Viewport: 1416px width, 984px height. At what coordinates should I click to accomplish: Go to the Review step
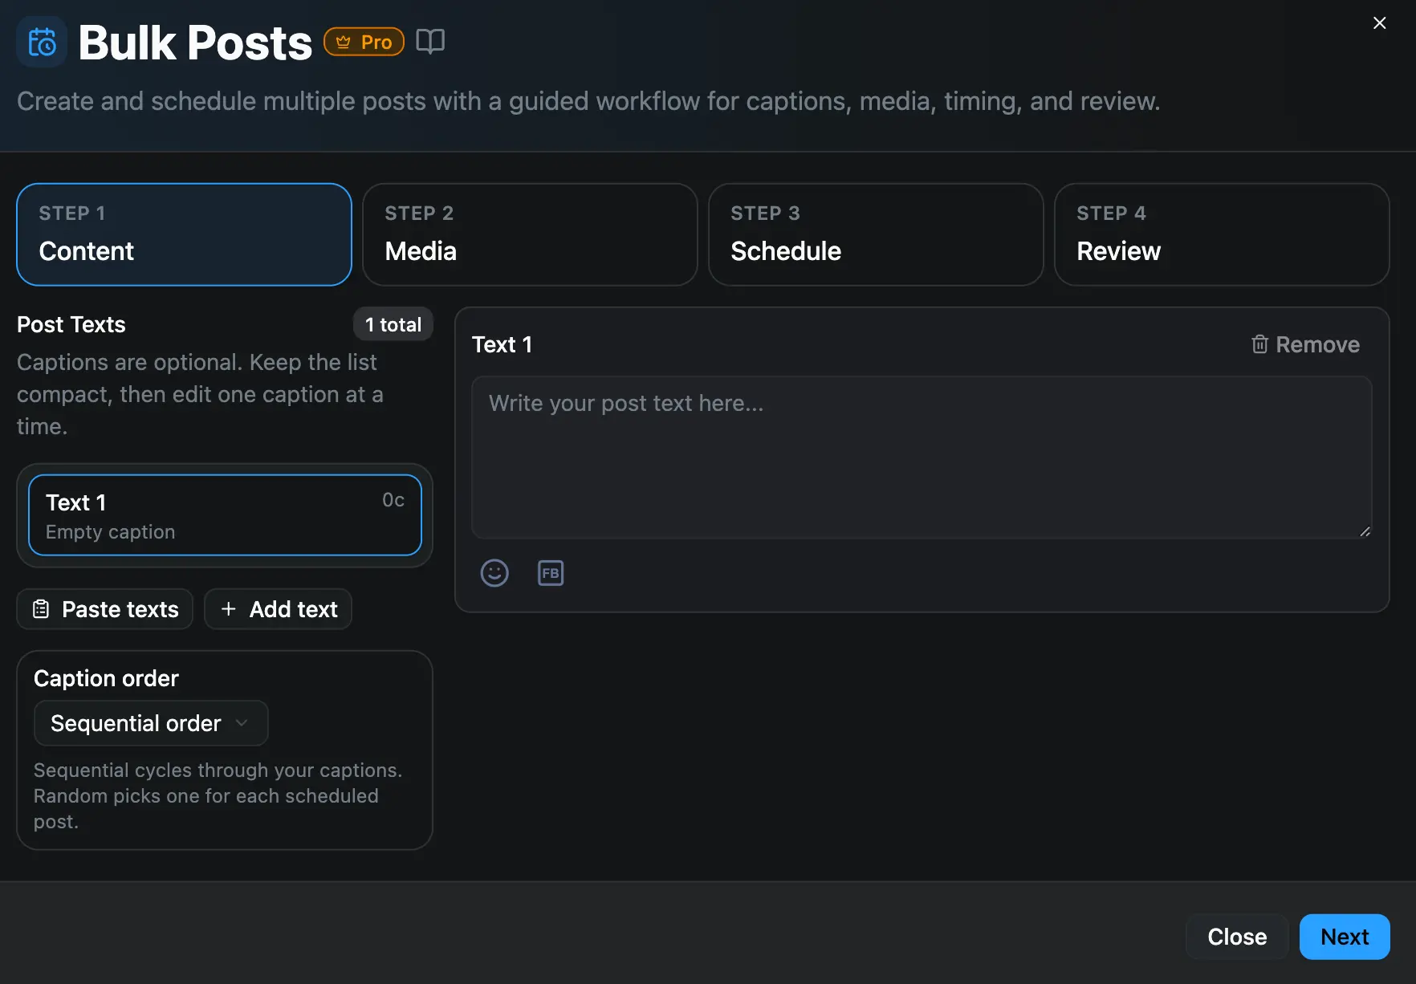tap(1221, 234)
